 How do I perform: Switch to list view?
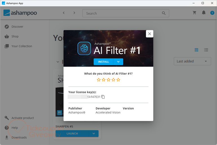(206, 50)
